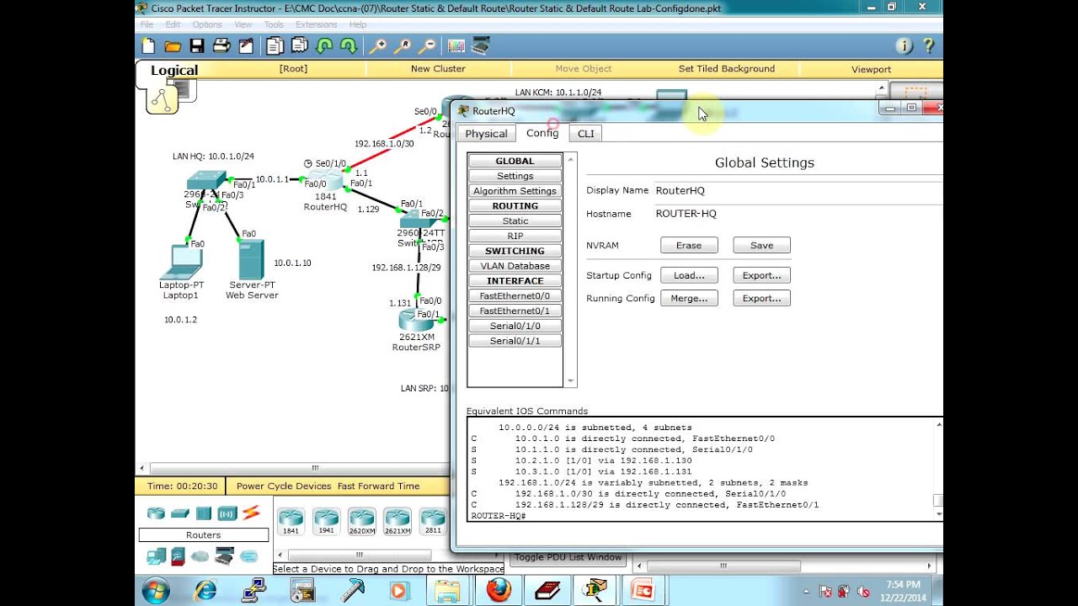Reset zoom with the magnifier R icon
The width and height of the screenshot is (1078, 606).
coord(403,46)
